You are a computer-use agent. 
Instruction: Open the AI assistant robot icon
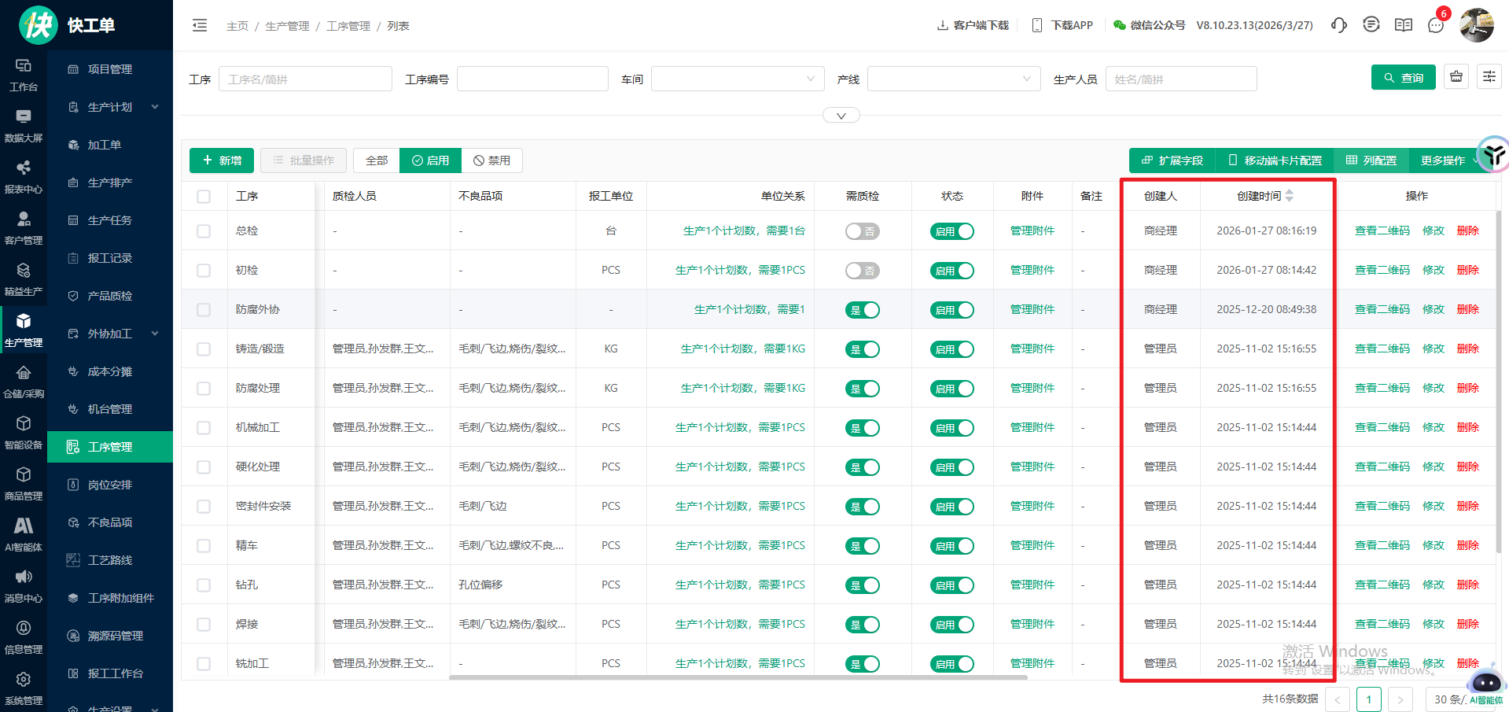(1486, 683)
